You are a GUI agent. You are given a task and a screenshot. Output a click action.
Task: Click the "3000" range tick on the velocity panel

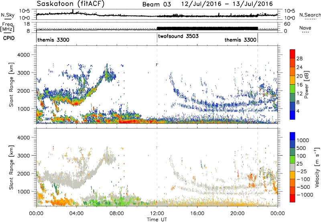[23, 155]
